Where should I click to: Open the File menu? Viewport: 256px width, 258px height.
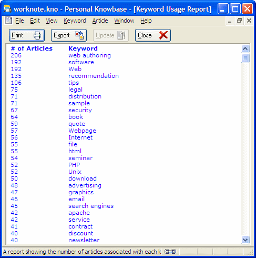19,21
